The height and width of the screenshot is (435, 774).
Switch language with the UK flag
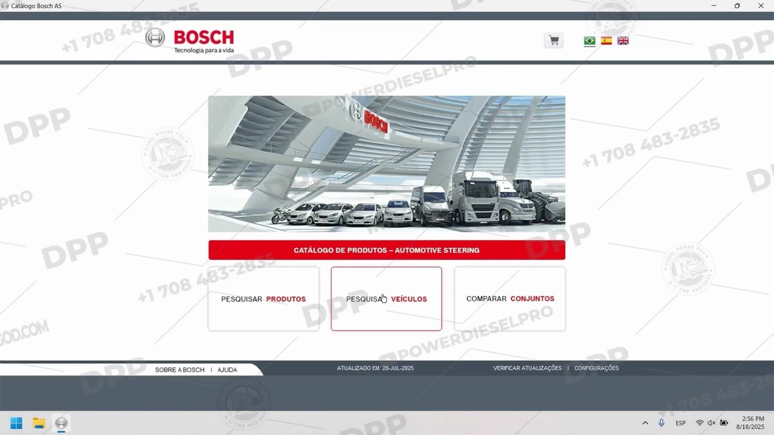(623, 41)
